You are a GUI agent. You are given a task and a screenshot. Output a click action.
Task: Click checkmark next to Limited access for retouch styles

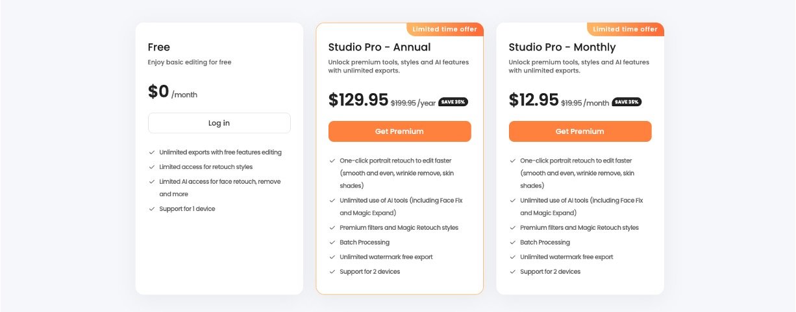pos(151,167)
